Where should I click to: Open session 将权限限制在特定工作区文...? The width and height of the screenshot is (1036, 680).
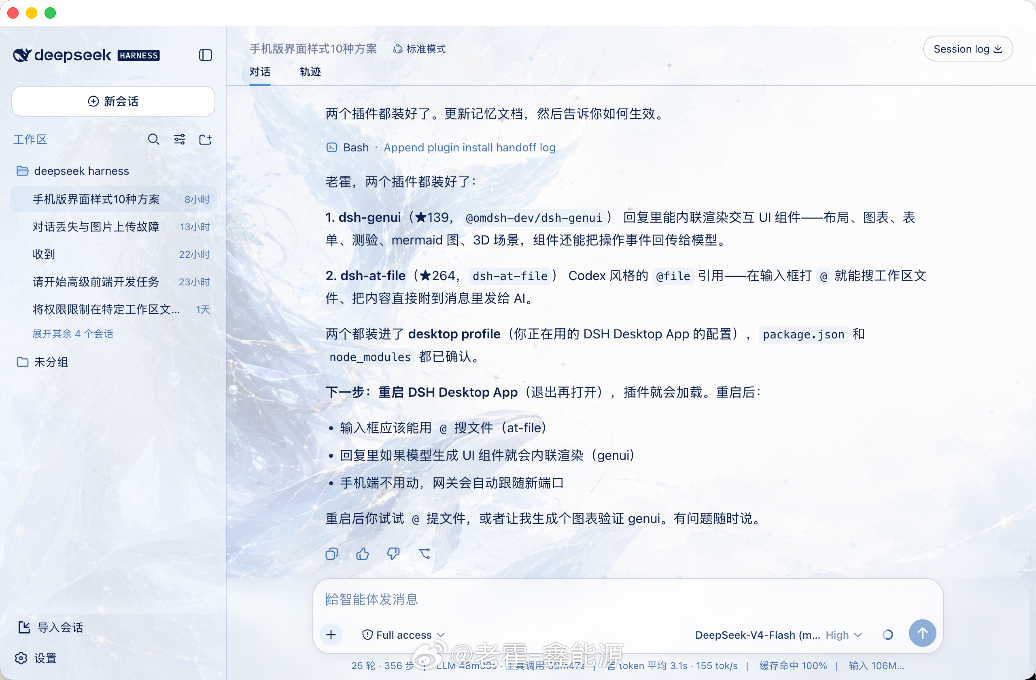(x=113, y=310)
